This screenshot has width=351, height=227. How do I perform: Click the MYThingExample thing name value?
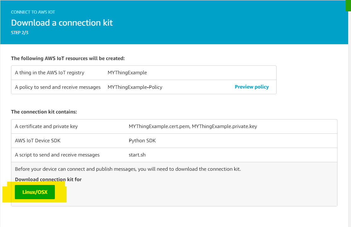click(127, 73)
